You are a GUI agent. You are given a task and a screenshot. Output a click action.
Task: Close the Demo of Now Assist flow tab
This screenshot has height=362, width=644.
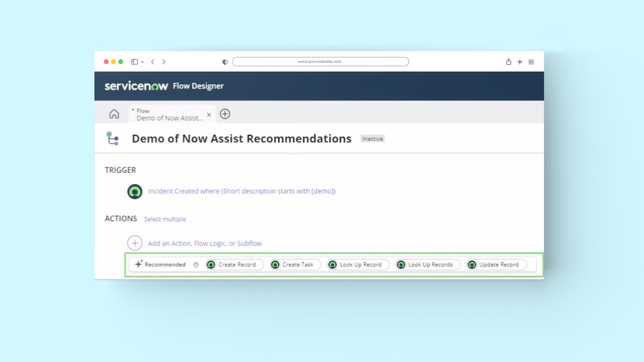(x=209, y=115)
